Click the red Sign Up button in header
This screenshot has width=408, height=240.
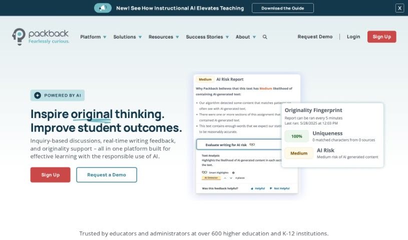coord(382,36)
